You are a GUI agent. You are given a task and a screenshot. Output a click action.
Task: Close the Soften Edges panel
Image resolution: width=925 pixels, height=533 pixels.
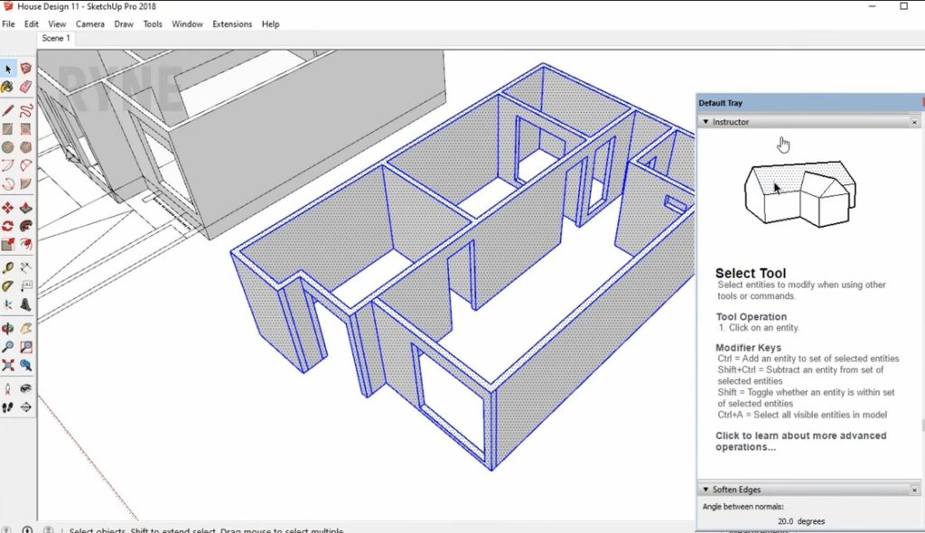click(x=914, y=490)
